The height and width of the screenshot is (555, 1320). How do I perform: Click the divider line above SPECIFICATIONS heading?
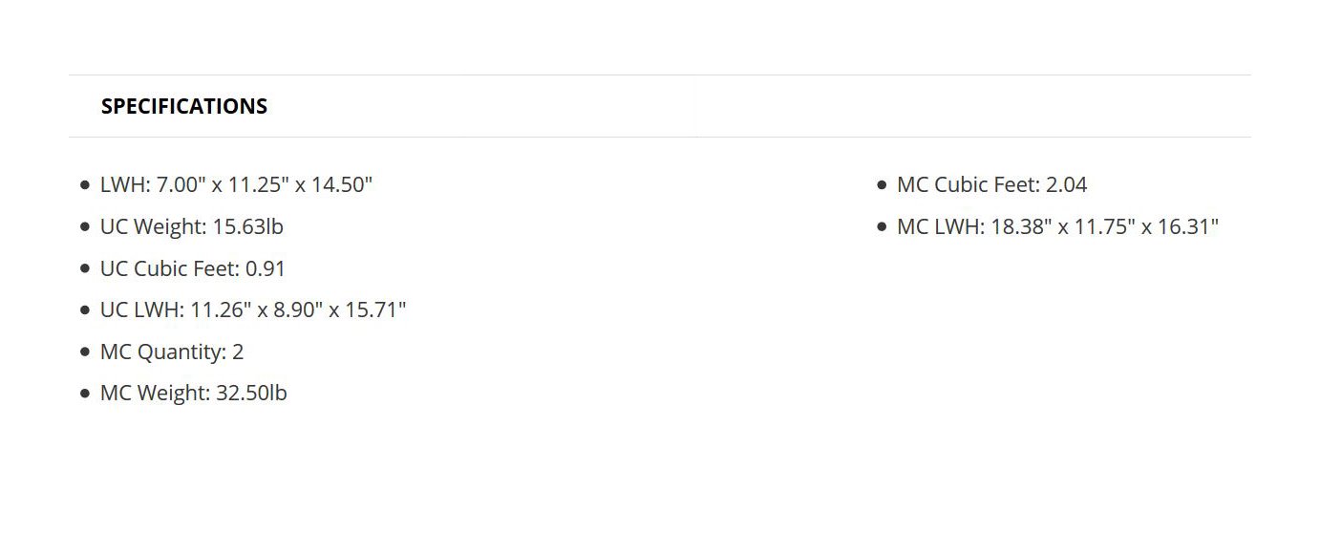(659, 75)
